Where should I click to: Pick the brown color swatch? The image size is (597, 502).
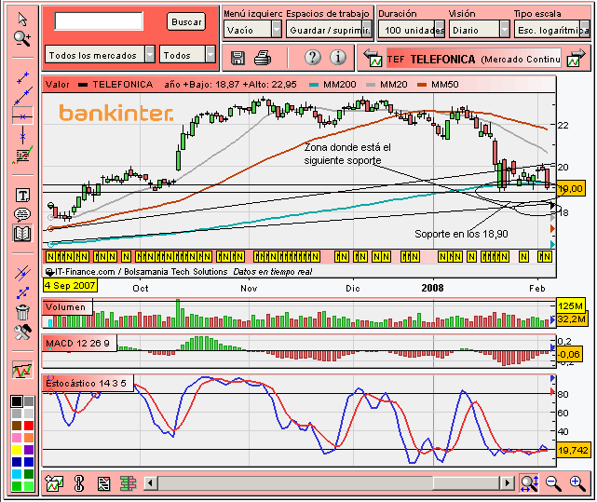click(17, 426)
